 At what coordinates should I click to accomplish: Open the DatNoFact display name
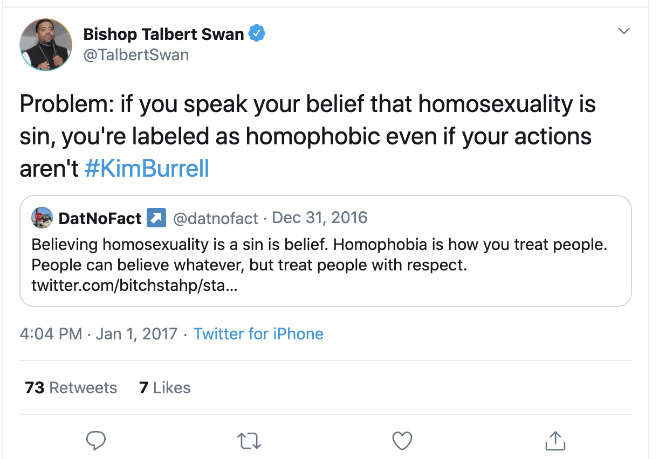[x=100, y=218]
